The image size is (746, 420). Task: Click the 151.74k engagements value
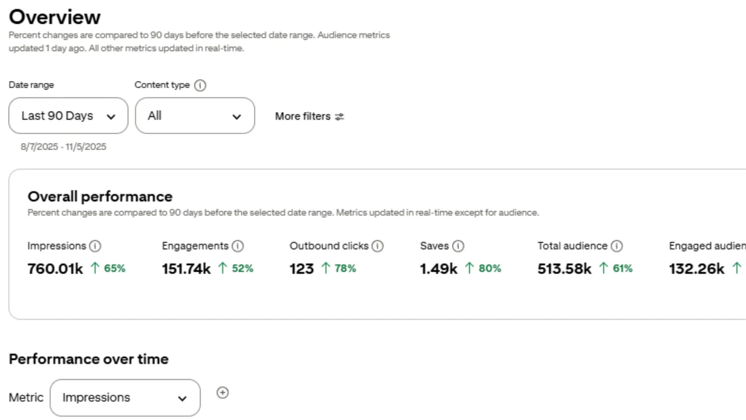[x=186, y=268]
